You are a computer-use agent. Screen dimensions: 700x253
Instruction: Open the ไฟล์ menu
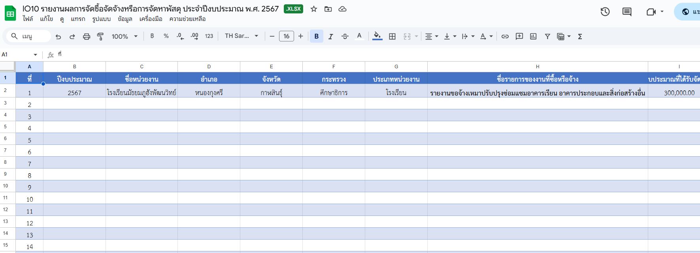click(x=28, y=19)
